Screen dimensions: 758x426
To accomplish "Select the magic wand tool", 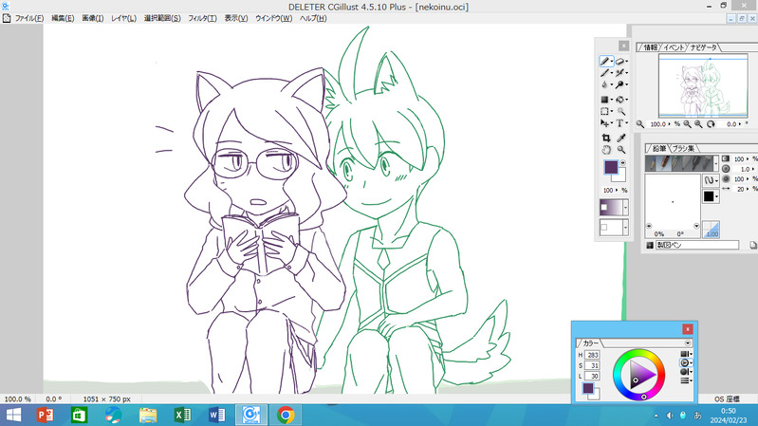I will (x=620, y=111).
